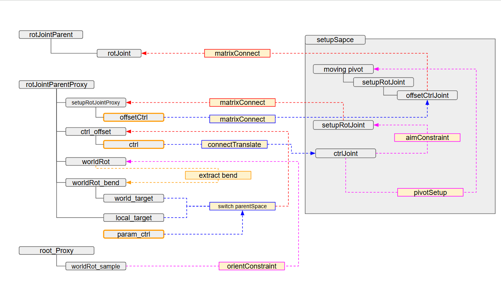Click the rotJoint node box
This screenshot has width=501, height=283.
pos(119,53)
